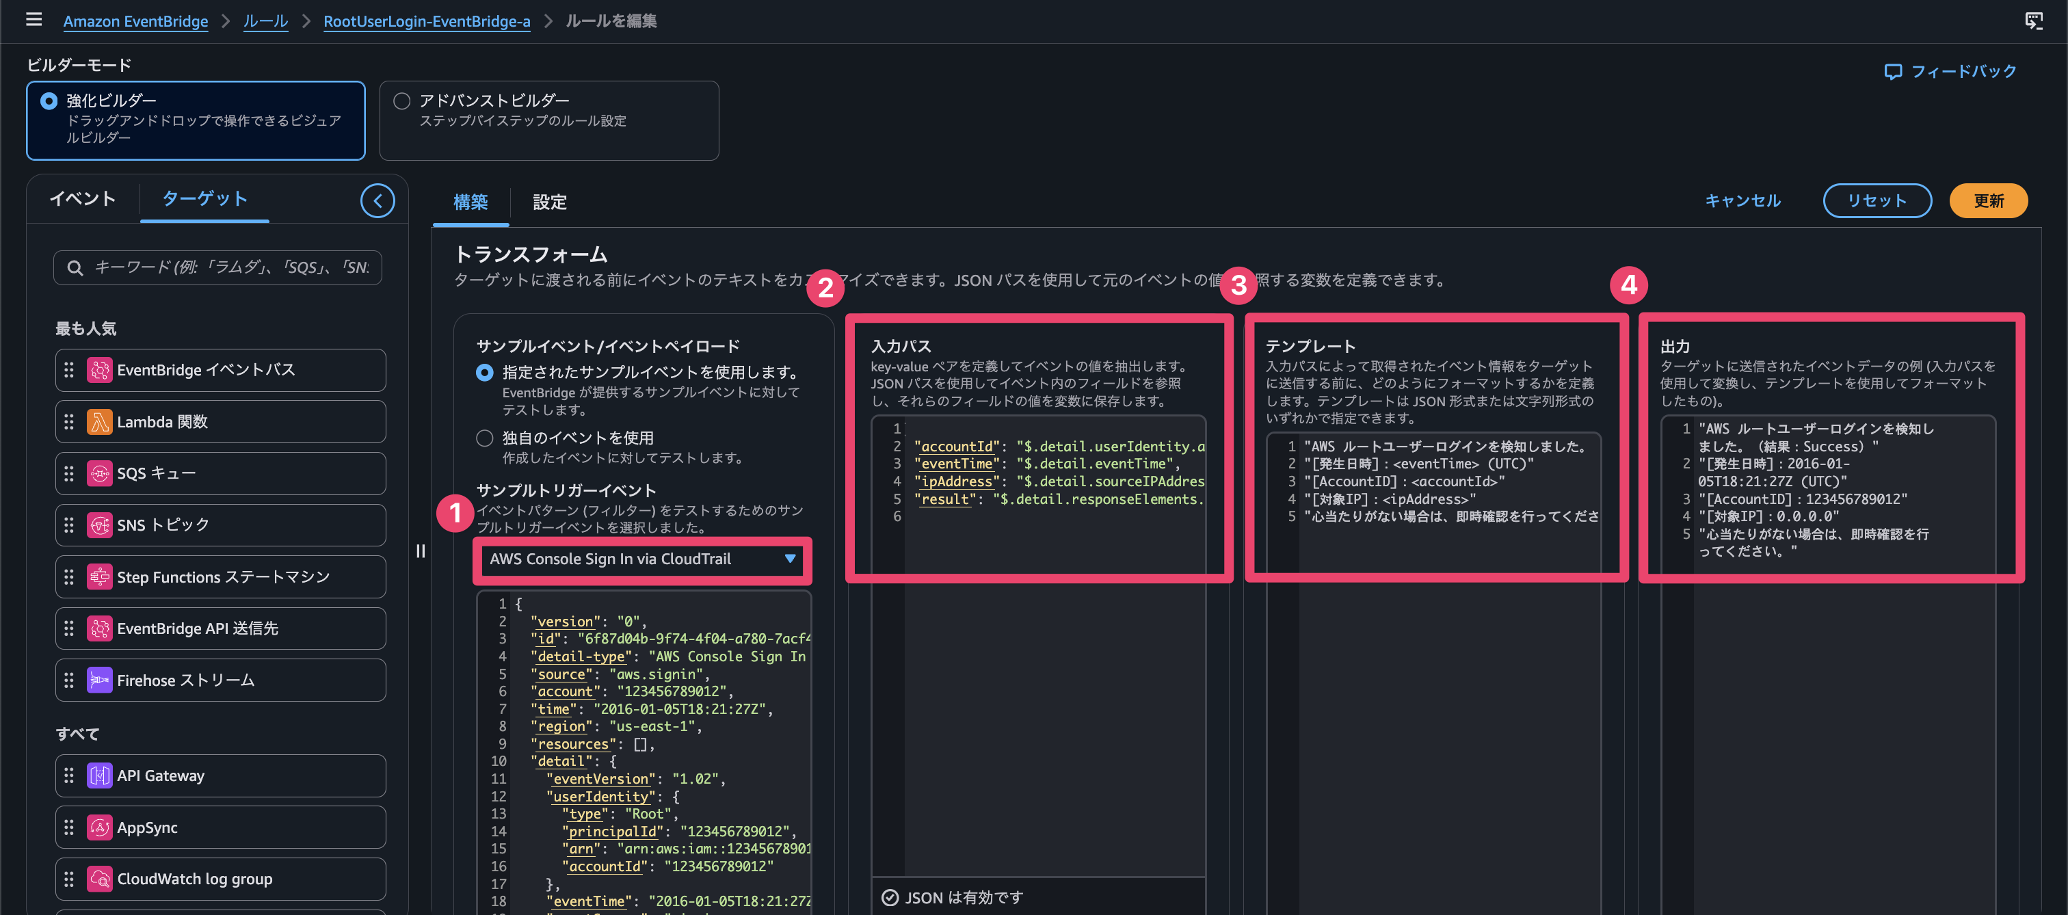Click the SQS キュー target icon
Viewport: 2068px width, 915px height.
(100, 473)
